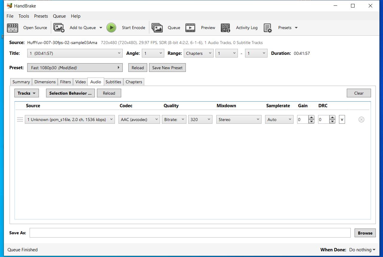Open the Help menu
The width and height of the screenshot is (383, 257).
[x=76, y=16]
